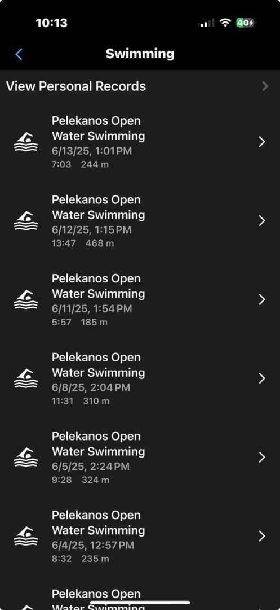
Task: Open the chevron on the 468 m swim
Action: [x=262, y=221]
